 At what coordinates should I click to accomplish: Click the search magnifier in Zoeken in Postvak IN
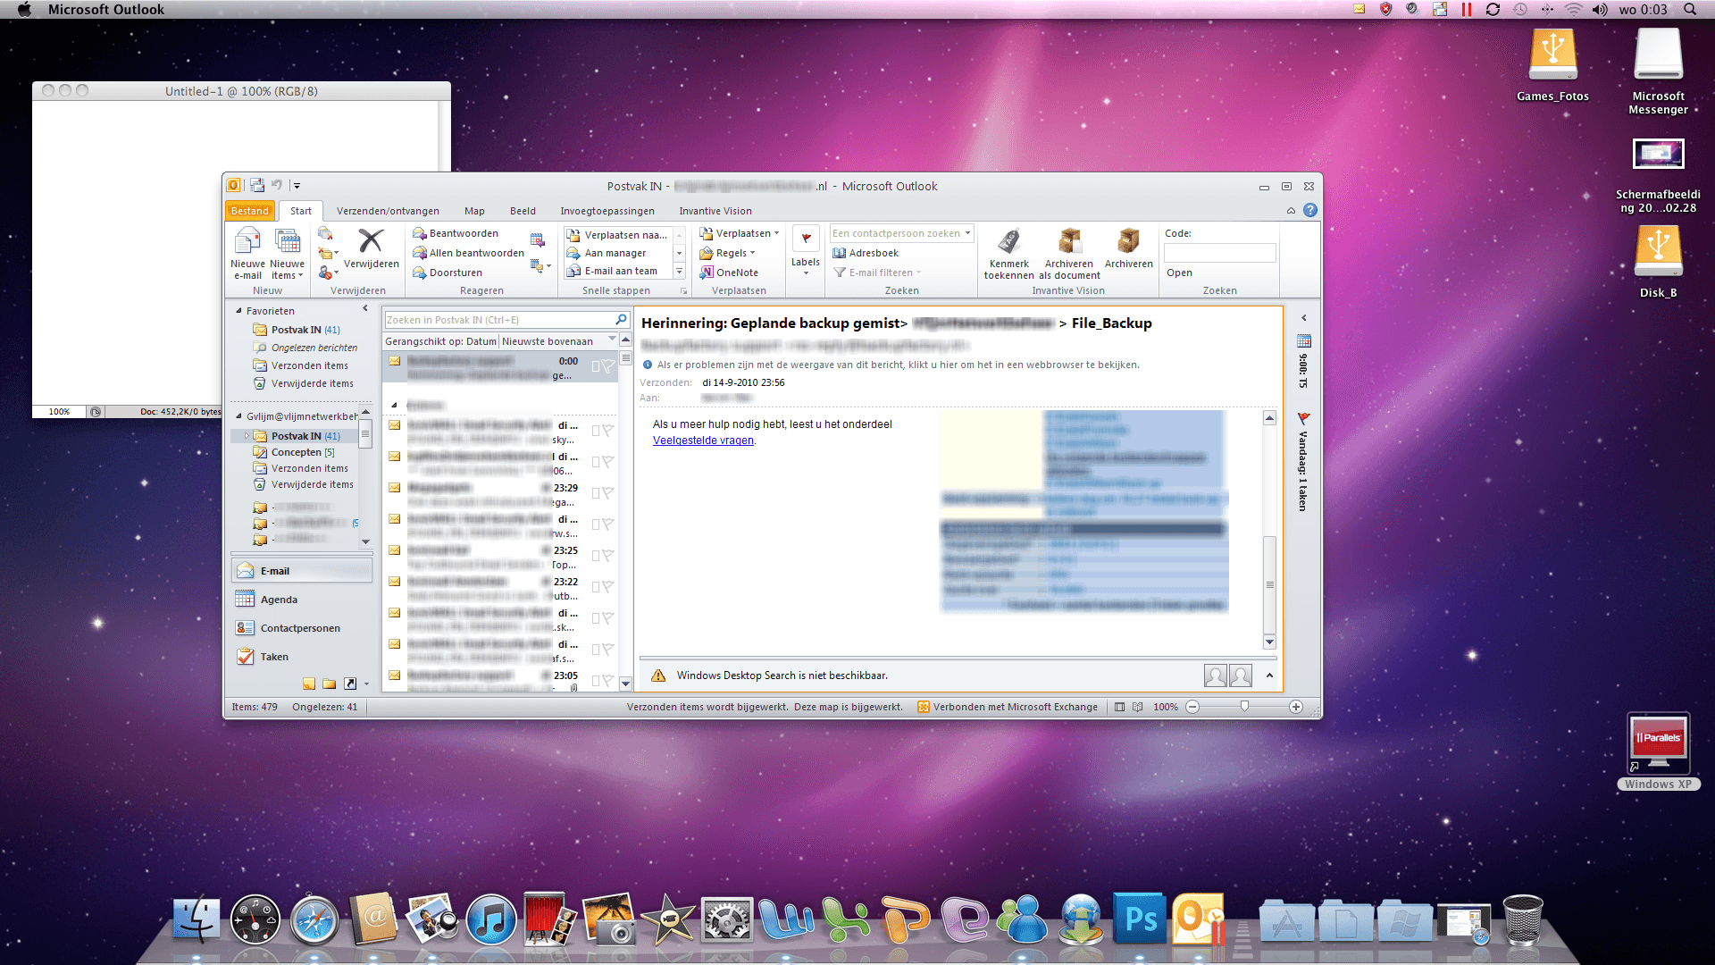[x=621, y=319]
